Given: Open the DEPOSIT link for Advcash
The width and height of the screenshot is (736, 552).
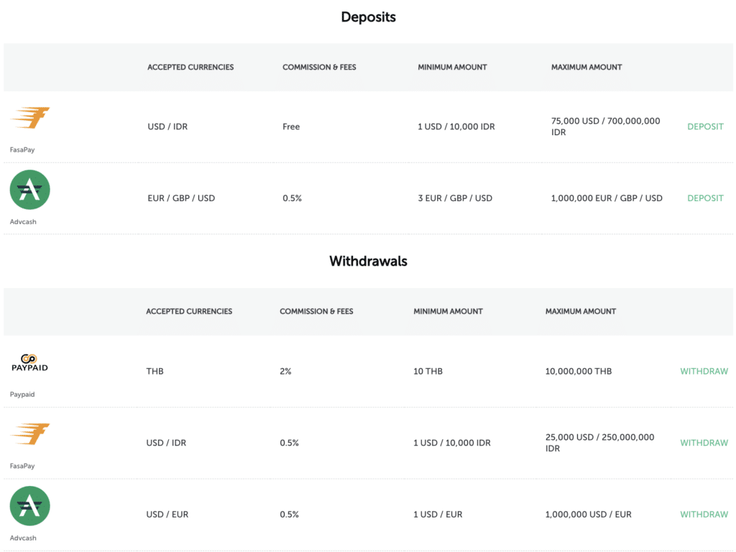Looking at the screenshot, I should [x=705, y=198].
